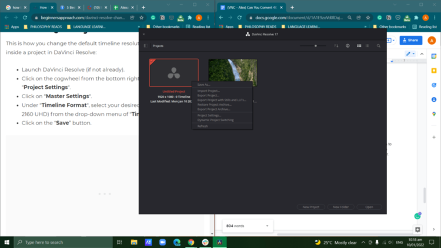Open Google Calendar in the Docs side panel
This screenshot has height=248, width=441.
(434, 56)
